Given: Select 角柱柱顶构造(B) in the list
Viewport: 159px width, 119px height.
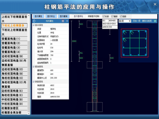Looking at the screenshot, I should 14,74.
